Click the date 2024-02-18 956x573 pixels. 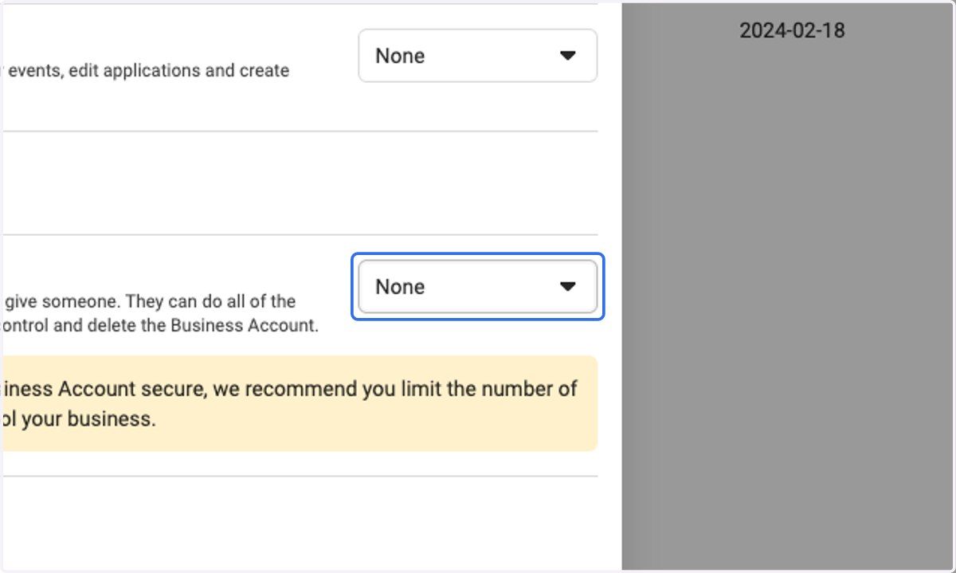(x=792, y=31)
